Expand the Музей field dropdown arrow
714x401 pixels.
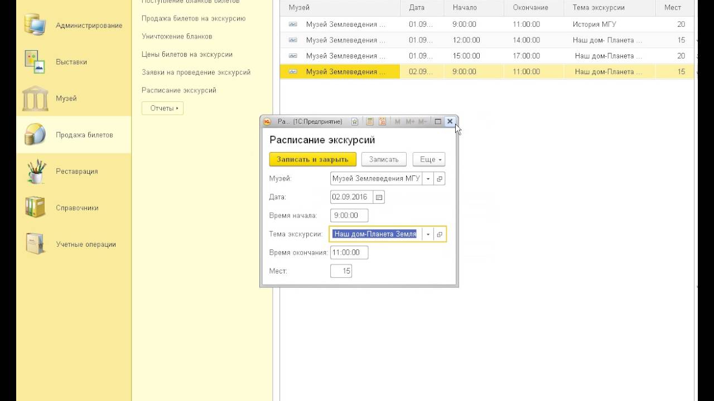428,179
